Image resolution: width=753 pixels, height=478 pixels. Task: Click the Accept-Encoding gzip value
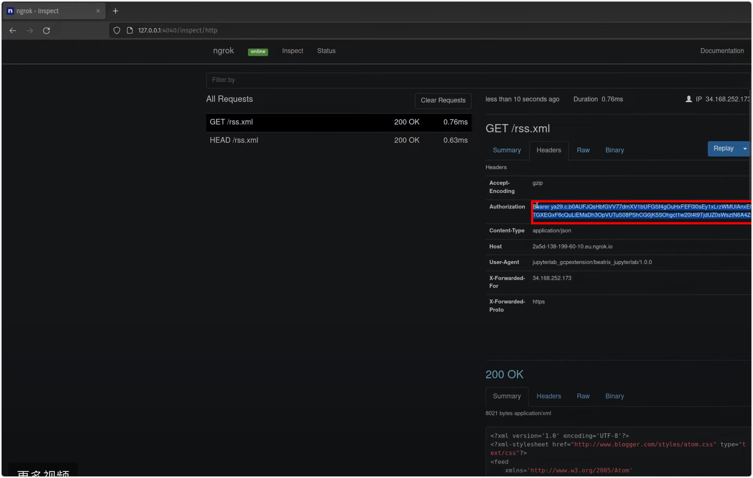tap(537, 183)
